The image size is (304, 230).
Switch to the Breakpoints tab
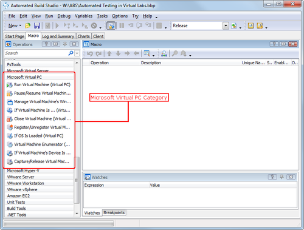point(114,212)
